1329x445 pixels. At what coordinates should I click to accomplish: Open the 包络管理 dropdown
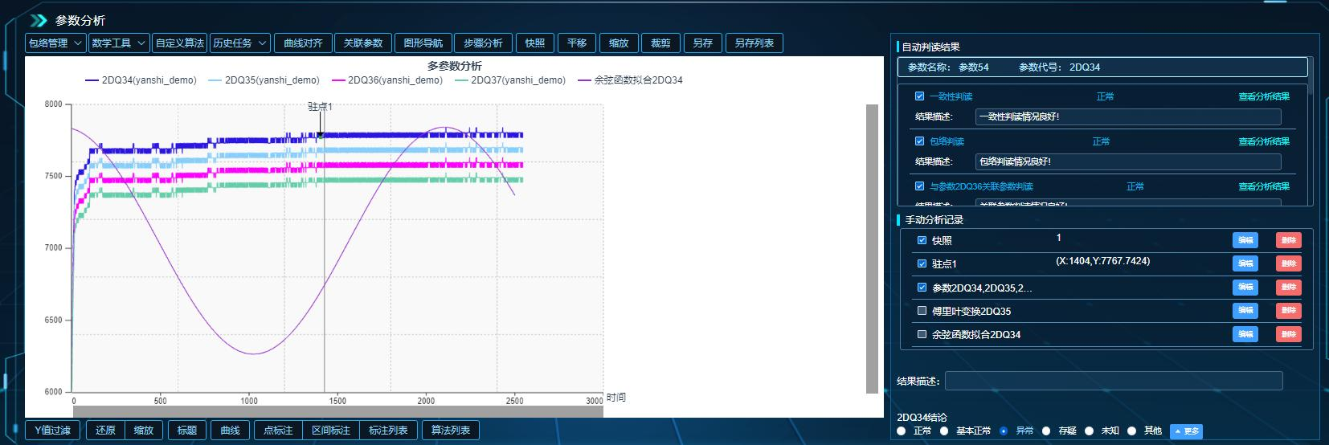click(x=55, y=43)
